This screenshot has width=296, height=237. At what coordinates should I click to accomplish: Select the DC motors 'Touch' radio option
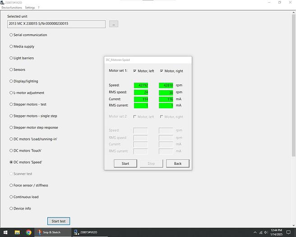point(11,151)
